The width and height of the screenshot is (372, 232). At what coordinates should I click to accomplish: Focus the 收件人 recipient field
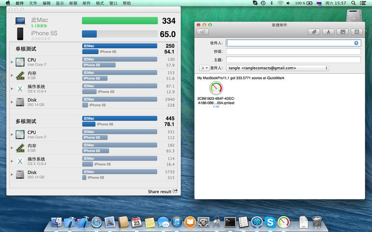(x=293, y=43)
